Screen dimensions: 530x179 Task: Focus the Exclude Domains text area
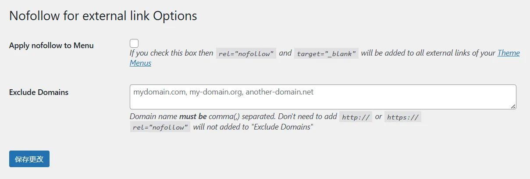coord(323,97)
